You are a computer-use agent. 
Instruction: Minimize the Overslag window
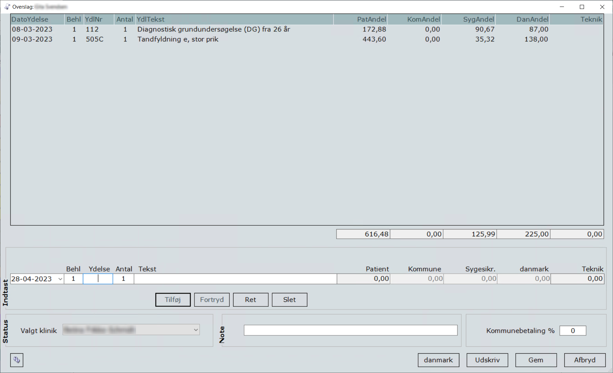(562, 7)
